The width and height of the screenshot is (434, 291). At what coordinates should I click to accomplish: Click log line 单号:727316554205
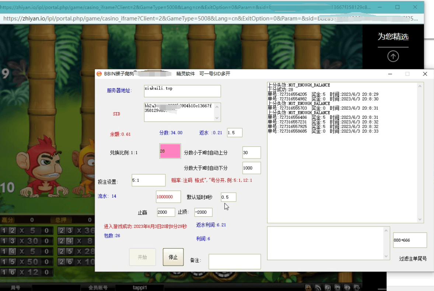[323, 94]
